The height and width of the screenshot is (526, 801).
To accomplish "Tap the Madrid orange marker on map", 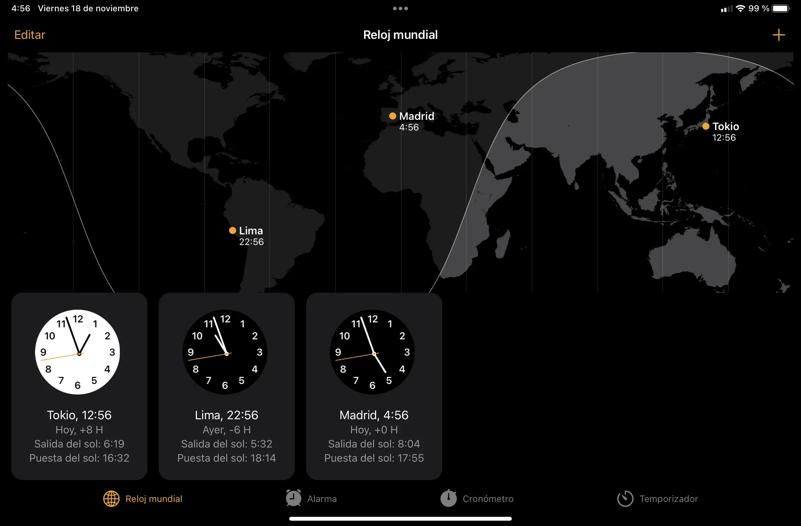I will pos(392,116).
